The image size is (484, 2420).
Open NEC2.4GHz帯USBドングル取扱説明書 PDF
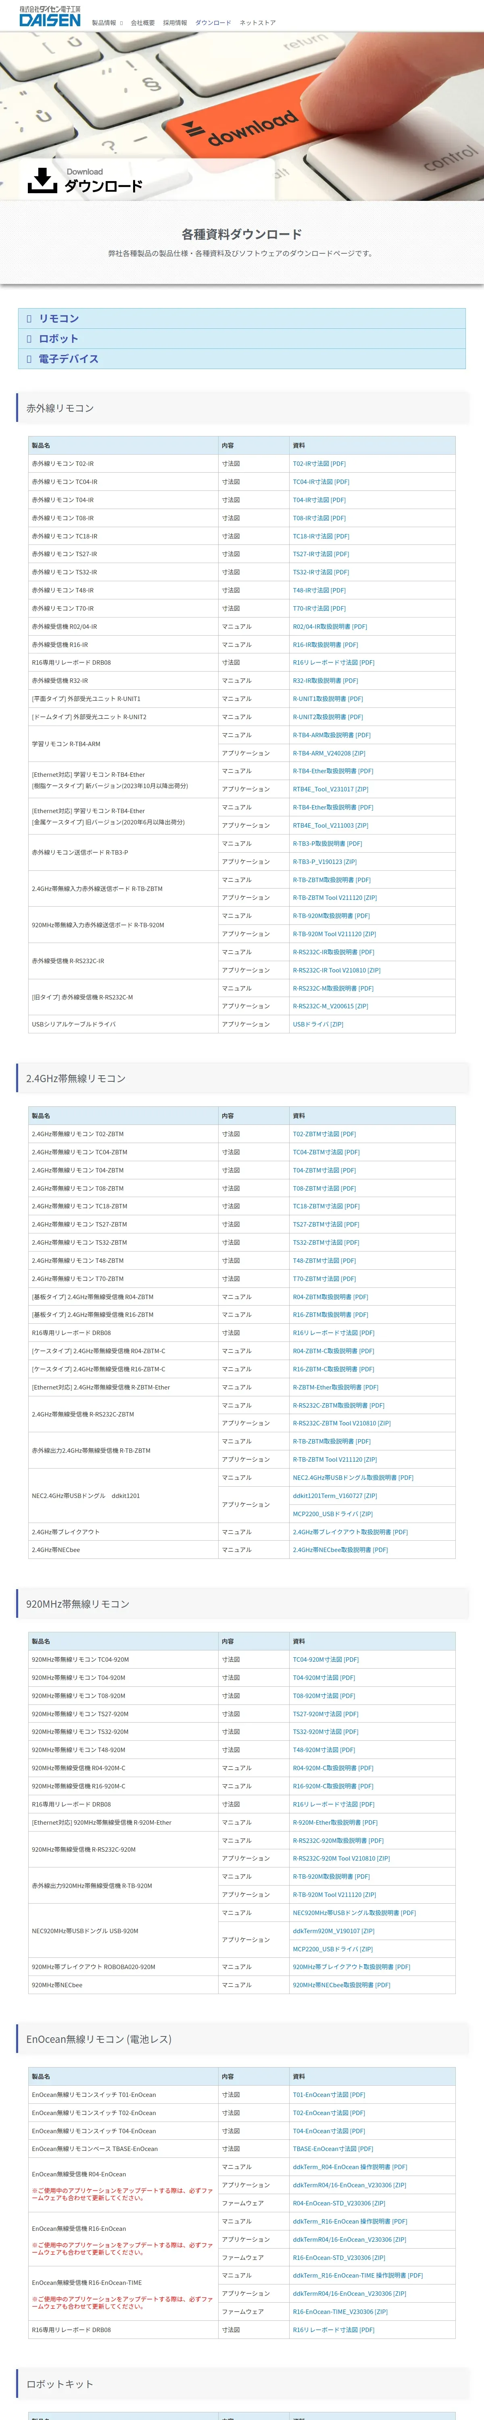pyautogui.click(x=353, y=1478)
